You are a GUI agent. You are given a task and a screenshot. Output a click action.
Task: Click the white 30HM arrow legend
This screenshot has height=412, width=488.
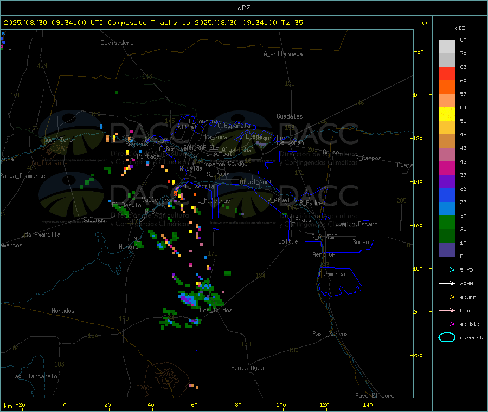[x=447, y=283]
